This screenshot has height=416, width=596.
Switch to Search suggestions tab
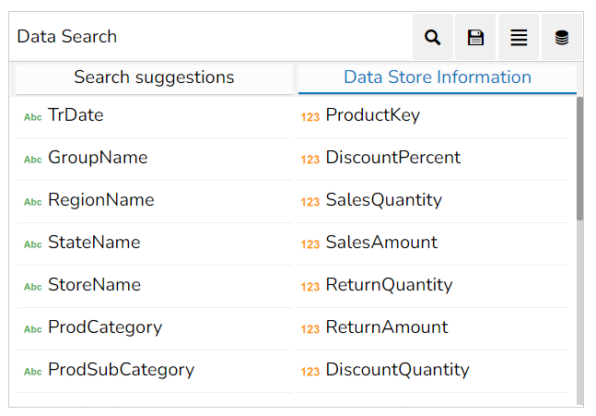click(154, 78)
